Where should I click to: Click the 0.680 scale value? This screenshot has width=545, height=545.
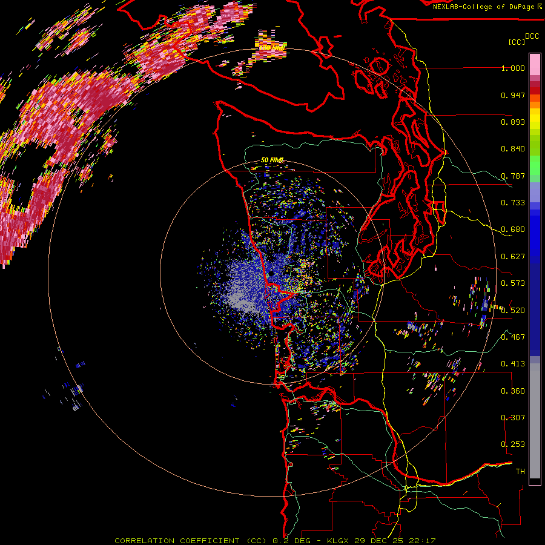pyautogui.click(x=513, y=230)
